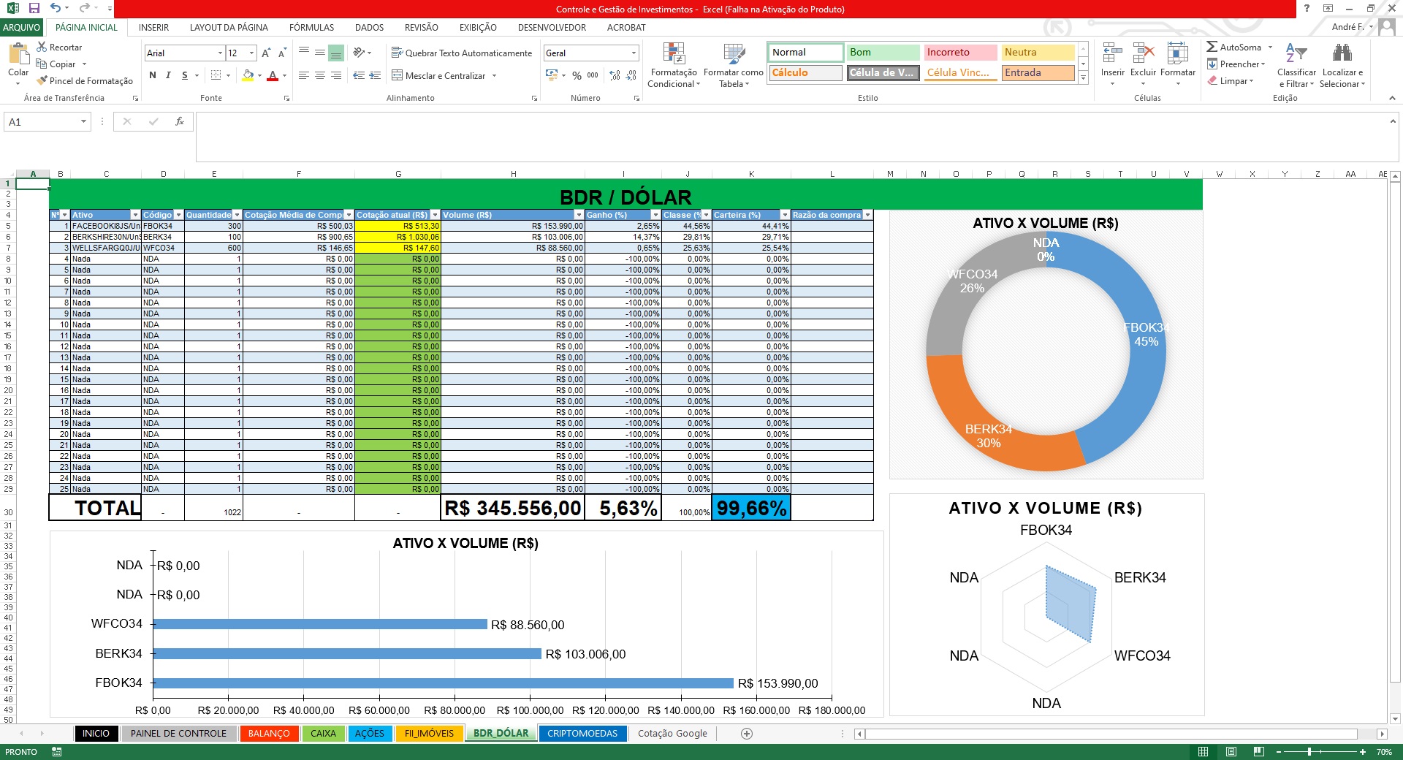This screenshot has height=760, width=1403.
Task: Apply the Bom cell style
Action: coord(883,52)
